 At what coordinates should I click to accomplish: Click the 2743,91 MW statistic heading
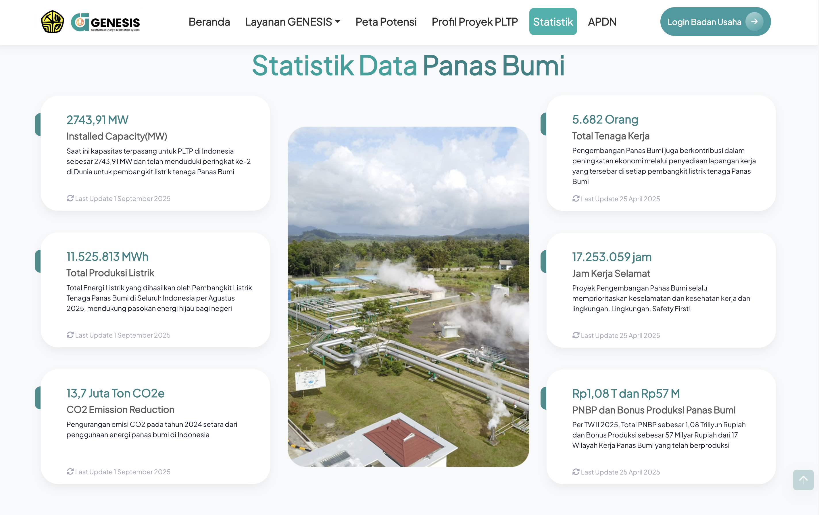tap(97, 120)
